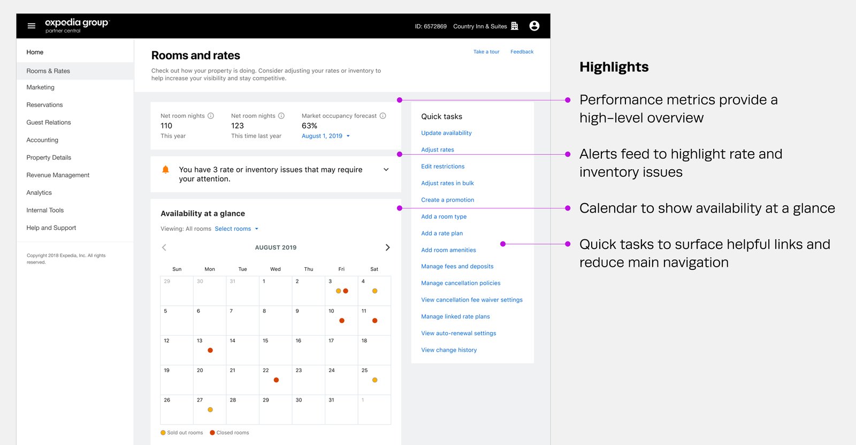Click the property building icon

click(x=515, y=26)
